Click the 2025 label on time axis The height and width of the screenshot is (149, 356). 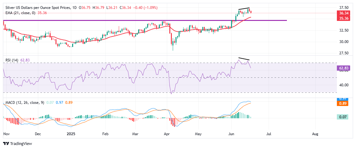(x=71, y=134)
